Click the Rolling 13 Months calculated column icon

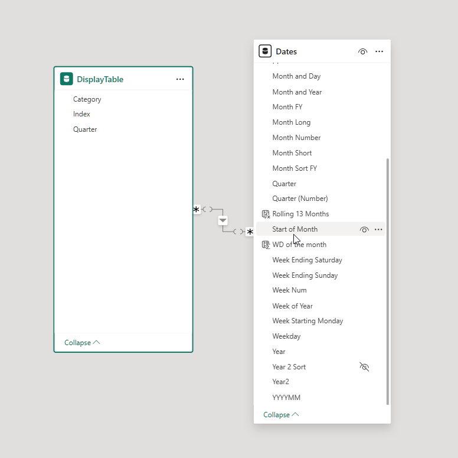[266, 214]
